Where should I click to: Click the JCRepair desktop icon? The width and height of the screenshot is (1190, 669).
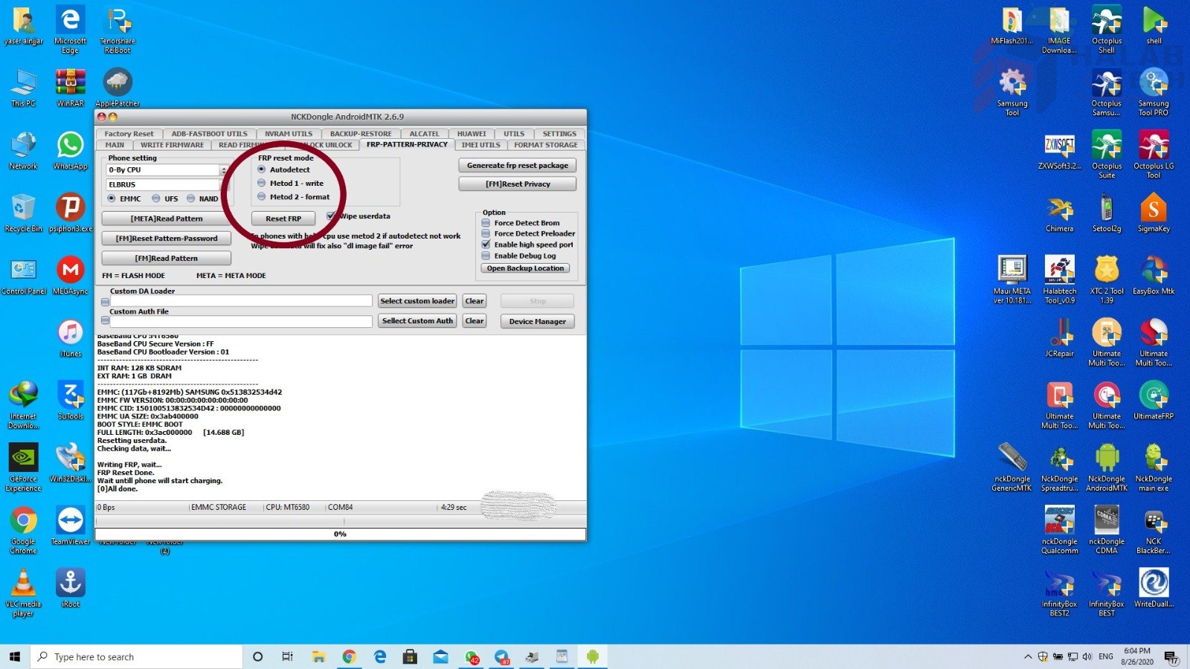coord(1059,337)
